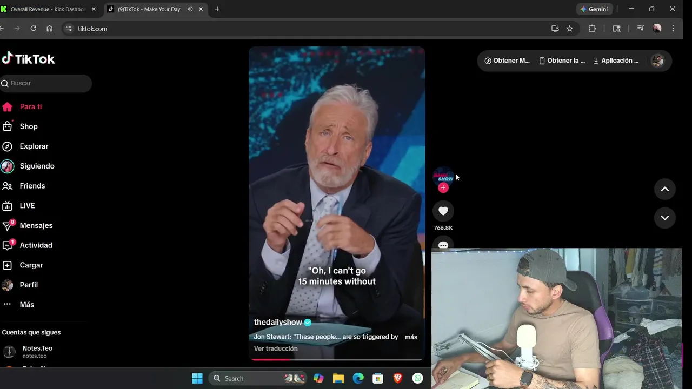692x389 pixels.
Task: Click the Cargar plus icon
Action: click(7, 265)
